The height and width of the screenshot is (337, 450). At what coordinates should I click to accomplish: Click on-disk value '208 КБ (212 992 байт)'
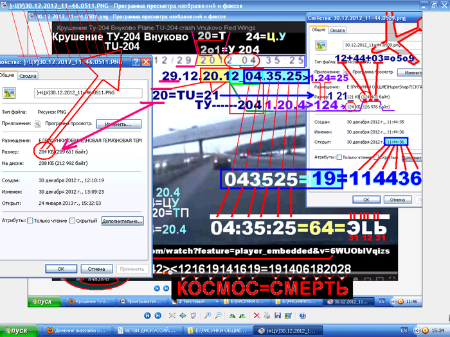point(63,163)
